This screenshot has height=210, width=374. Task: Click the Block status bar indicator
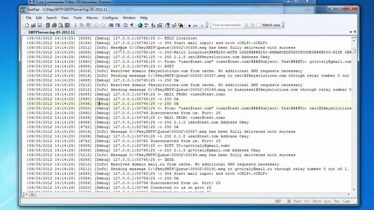(x=317, y=201)
